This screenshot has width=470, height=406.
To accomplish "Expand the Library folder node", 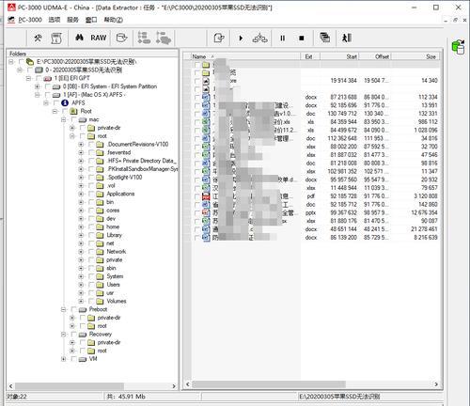I will (81, 235).
